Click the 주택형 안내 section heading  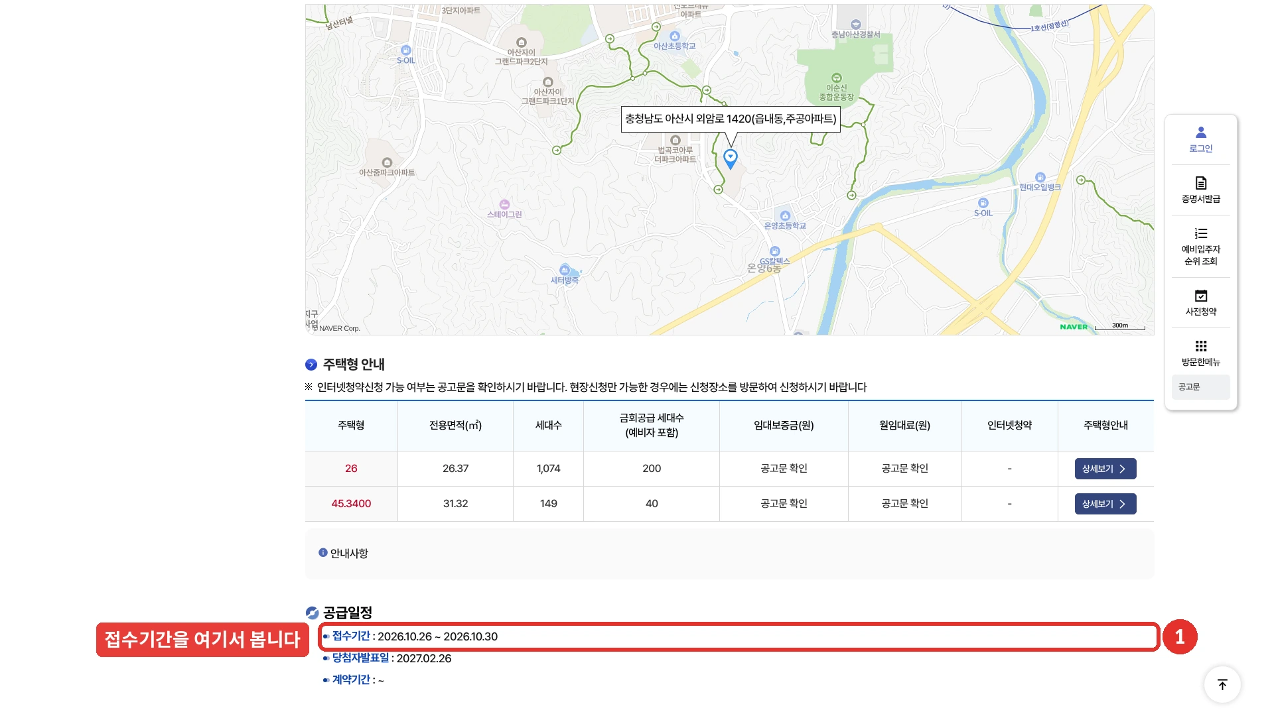coord(354,365)
